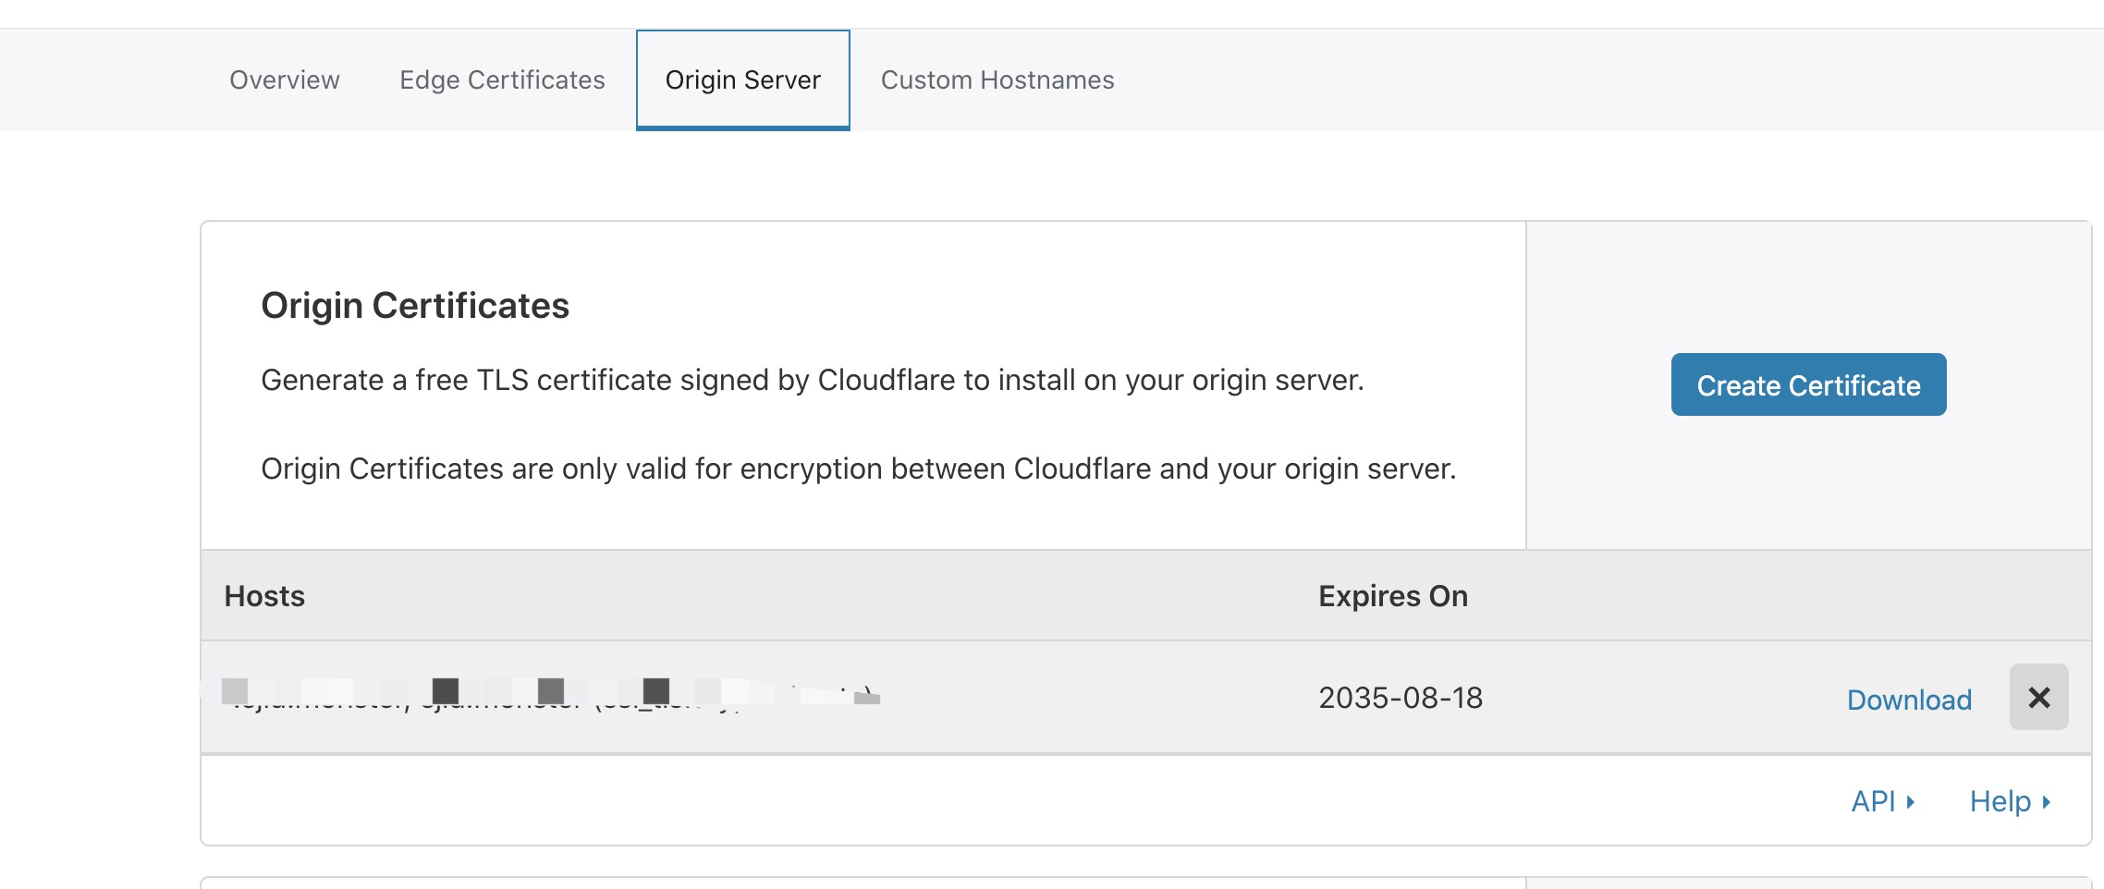The height and width of the screenshot is (889, 2104).
Task: Click the triangle arrow beside Help
Action: [2046, 802]
